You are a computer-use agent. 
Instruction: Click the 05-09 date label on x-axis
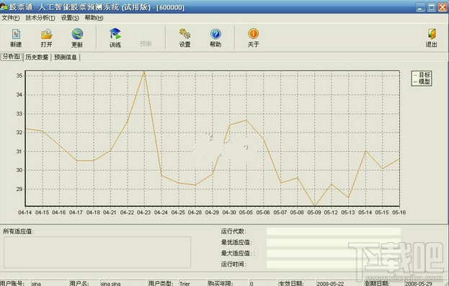click(x=314, y=213)
